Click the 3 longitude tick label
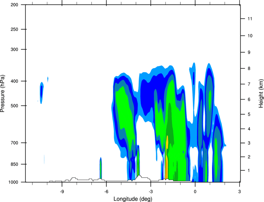 [239, 192]
